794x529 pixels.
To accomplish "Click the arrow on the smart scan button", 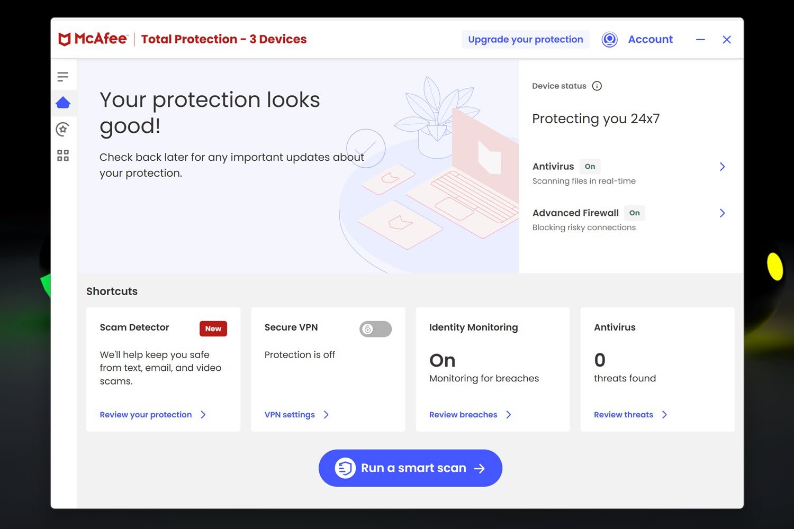I will tap(480, 468).
